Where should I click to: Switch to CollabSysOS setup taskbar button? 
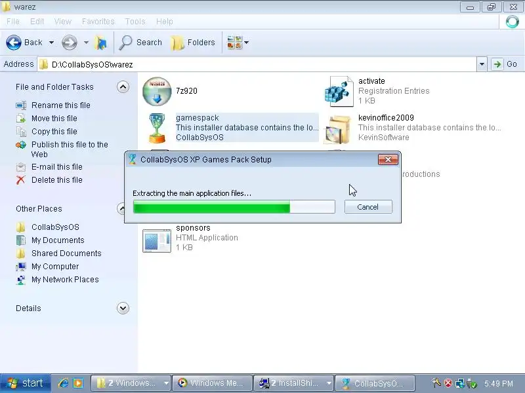point(375,383)
